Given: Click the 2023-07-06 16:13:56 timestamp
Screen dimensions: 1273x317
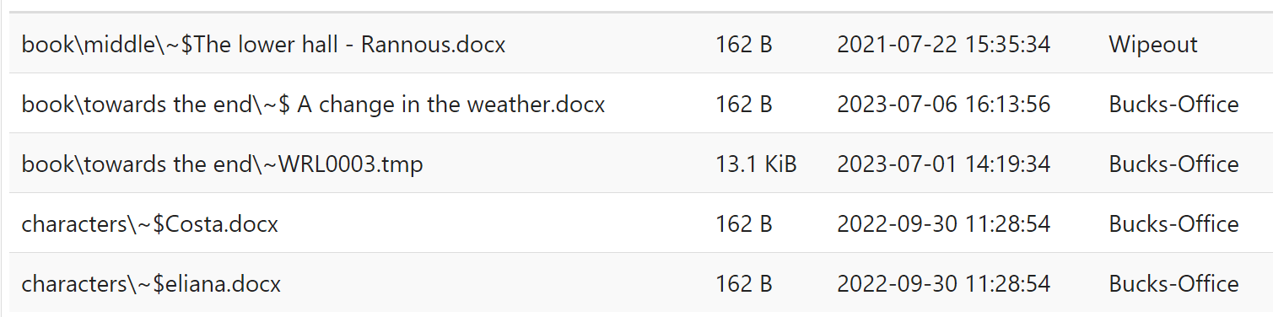Looking at the screenshot, I should [943, 105].
